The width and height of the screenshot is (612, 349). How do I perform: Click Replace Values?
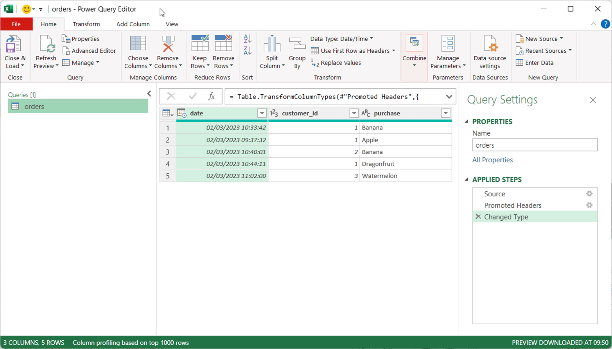click(336, 63)
